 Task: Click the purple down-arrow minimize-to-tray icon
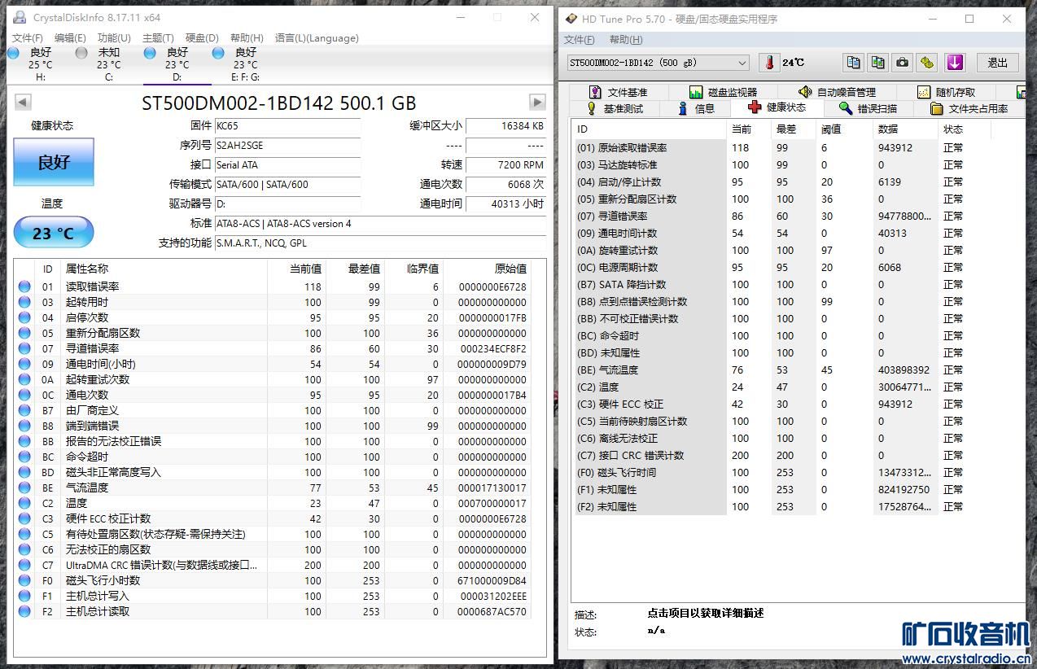(x=955, y=63)
